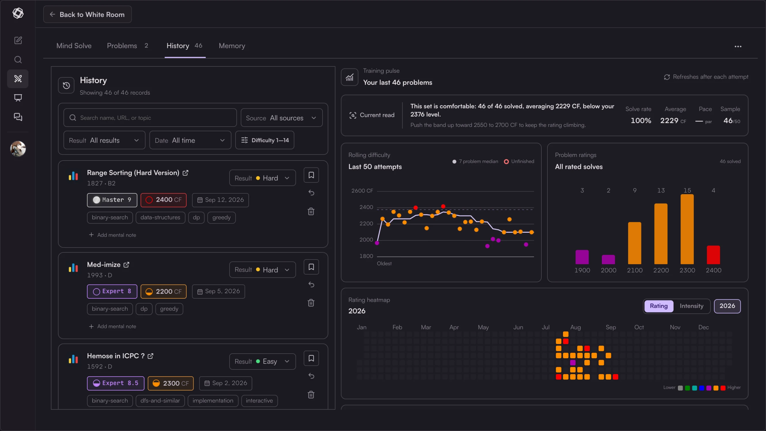766x431 pixels.
Task: Undo the Hemose in ICPC ? entry
Action: coord(311,376)
